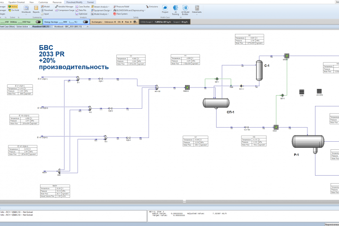The width and height of the screenshot is (339, 226).
Task: Toggle the economics USD utilities switch
Action: (x=38, y=22)
